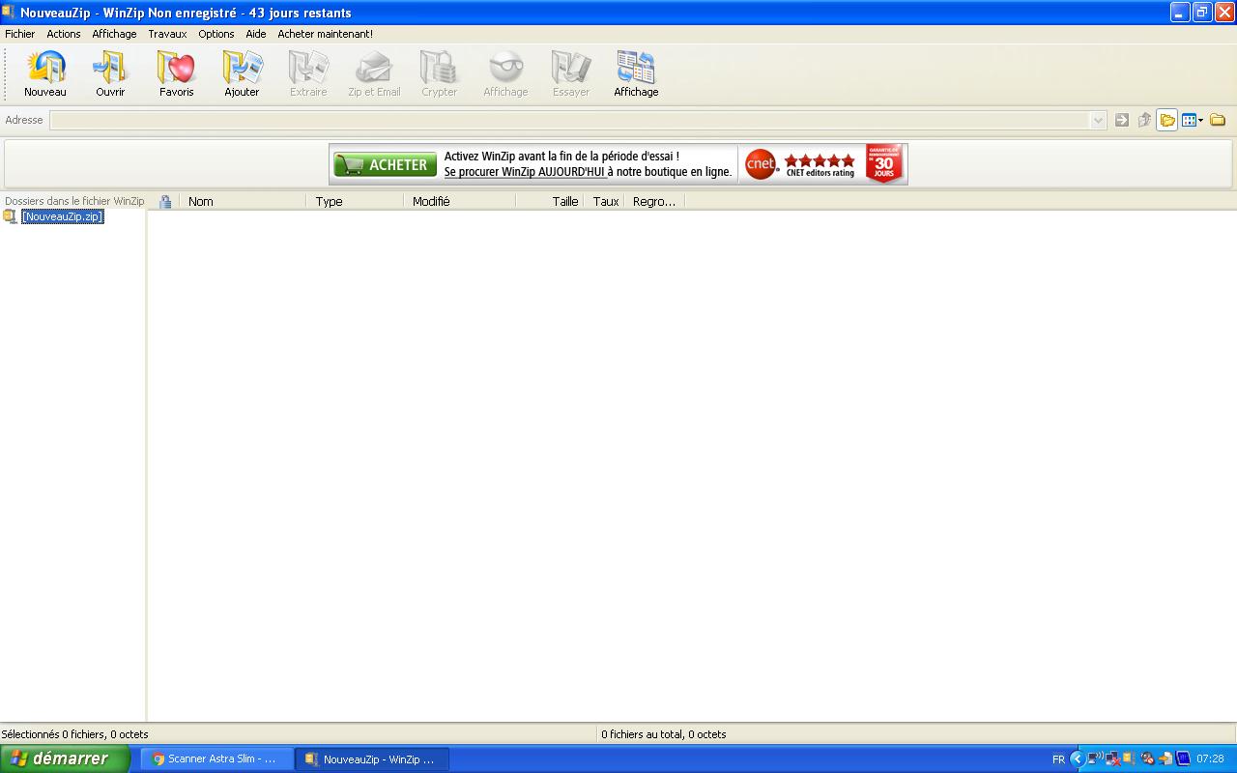Open the Affichage menu
1237x773 pixels.
click(x=114, y=34)
